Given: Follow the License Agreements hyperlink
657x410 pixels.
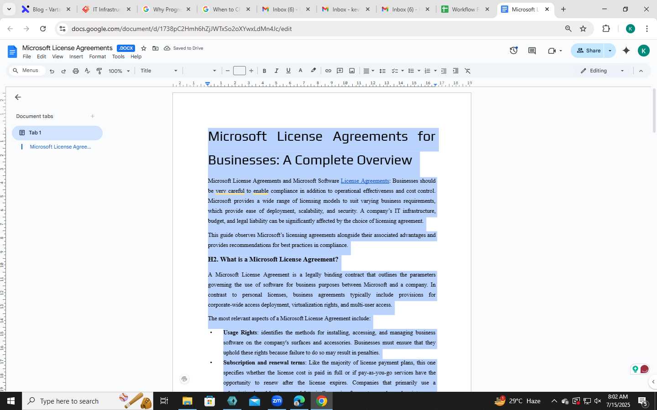Looking at the screenshot, I should coord(365,181).
